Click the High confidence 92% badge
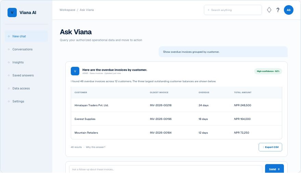The height and width of the screenshot is (173, 301). click(268, 71)
